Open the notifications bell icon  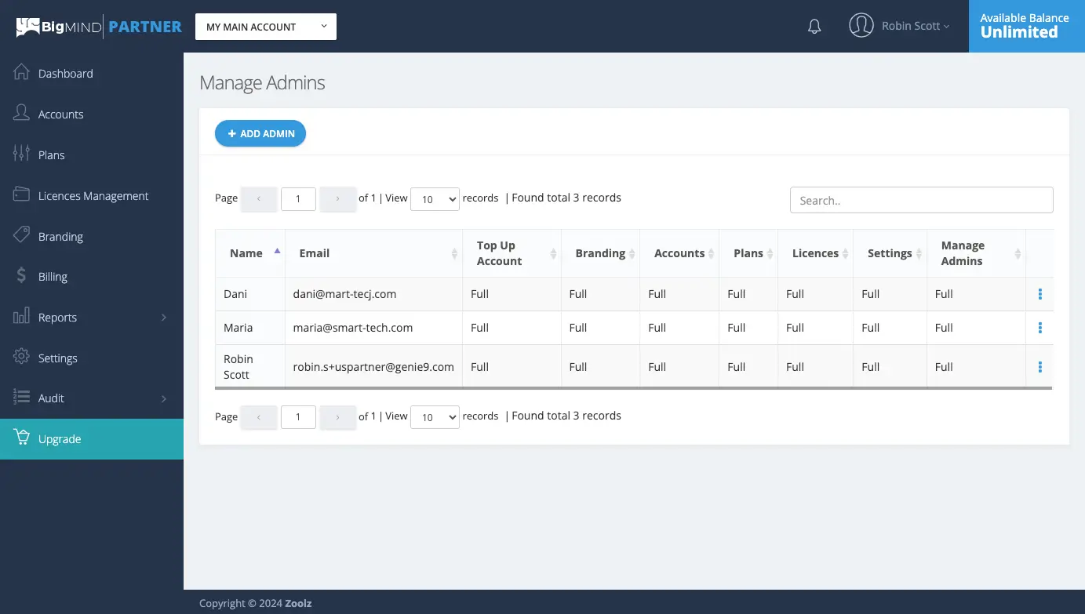(x=814, y=27)
